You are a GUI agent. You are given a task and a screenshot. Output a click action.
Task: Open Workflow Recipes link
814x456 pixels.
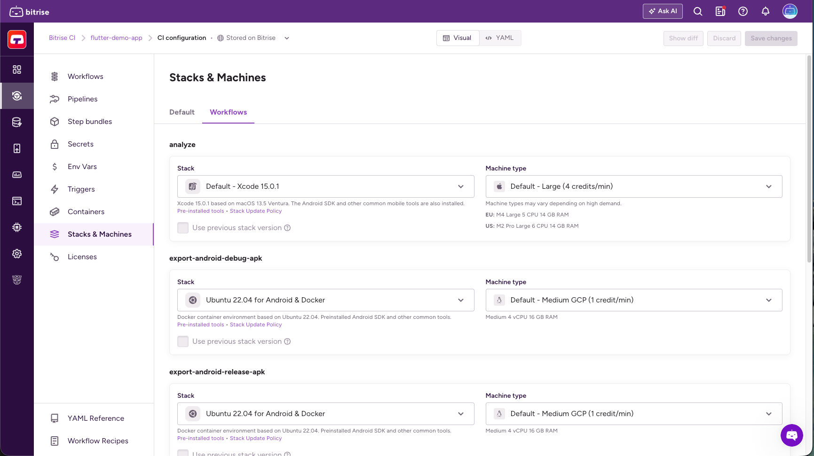pyautogui.click(x=94, y=441)
